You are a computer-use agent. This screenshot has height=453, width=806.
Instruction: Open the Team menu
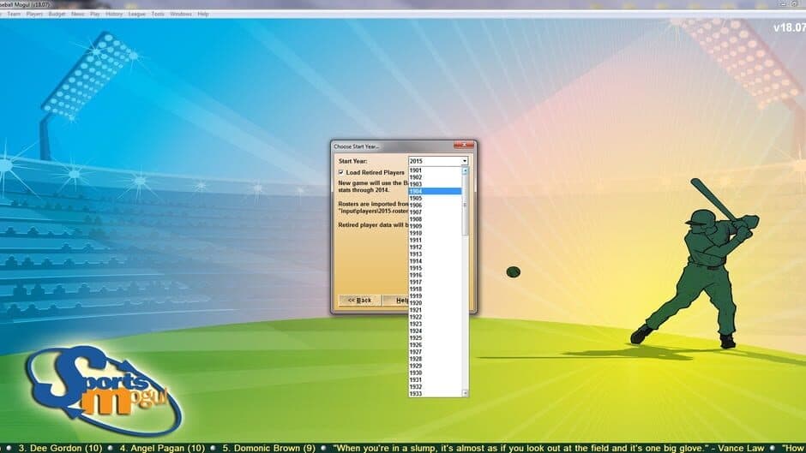coord(15,14)
